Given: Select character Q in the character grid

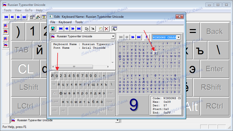Looking at the screenshot, I should pos(124,59).
